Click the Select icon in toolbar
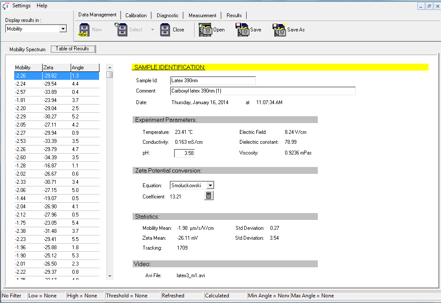This screenshot has width=441, height=303. [x=121, y=30]
